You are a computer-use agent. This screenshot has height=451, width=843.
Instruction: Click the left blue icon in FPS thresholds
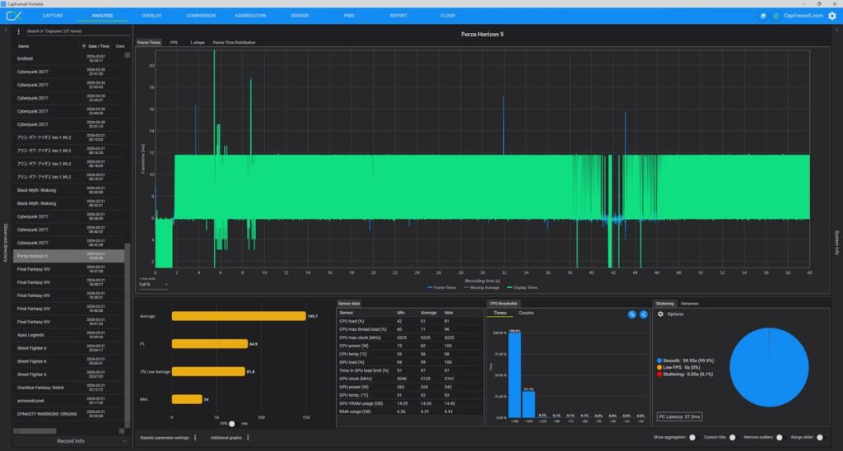pos(631,314)
